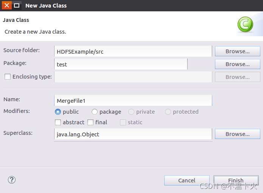Browse for the Package
263x193 pixels.
pos(238,64)
